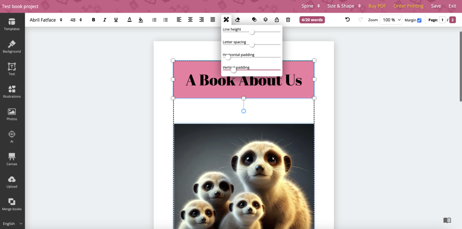This screenshot has height=229, width=462.
Task: Apply numbered list formatting
Action: coord(154,20)
